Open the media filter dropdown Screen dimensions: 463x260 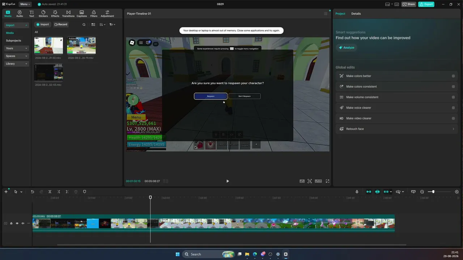click(x=112, y=25)
